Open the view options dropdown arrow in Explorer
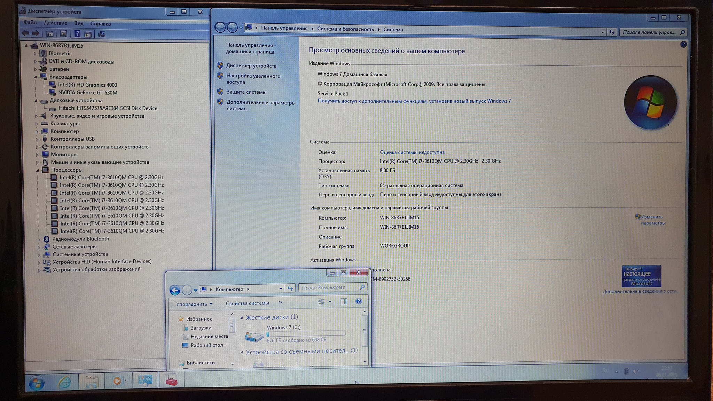The height and width of the screenshot is (401, 713). [x=330, y=301]
